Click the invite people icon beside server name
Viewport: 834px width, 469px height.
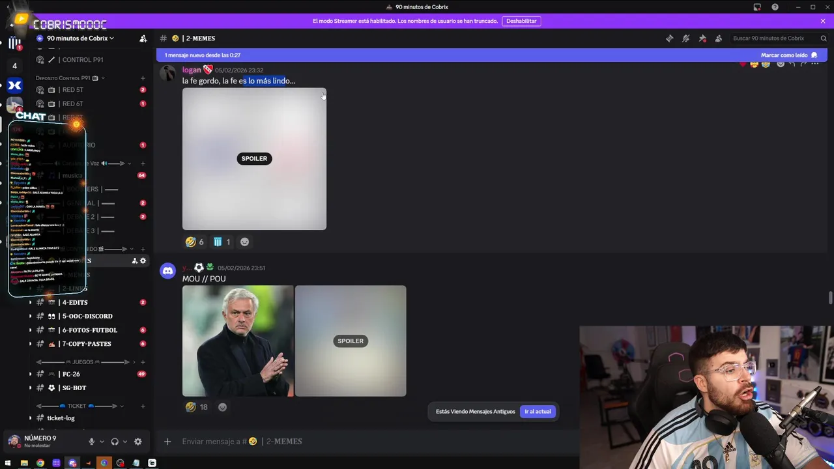[143, 38]
